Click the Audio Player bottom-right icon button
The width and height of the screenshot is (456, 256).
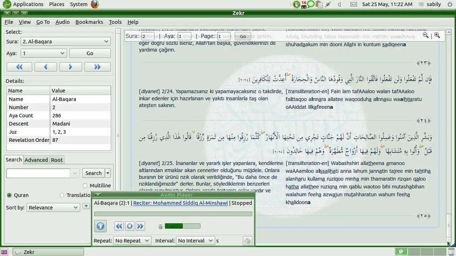click(247, 241)
